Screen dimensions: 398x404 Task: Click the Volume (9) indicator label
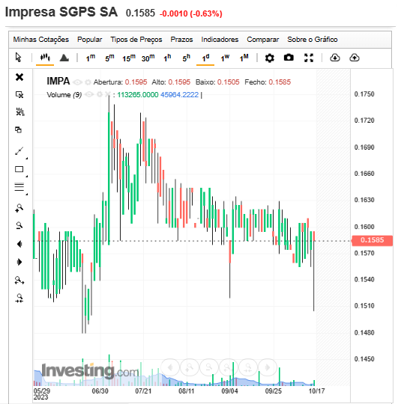point(64,95)
